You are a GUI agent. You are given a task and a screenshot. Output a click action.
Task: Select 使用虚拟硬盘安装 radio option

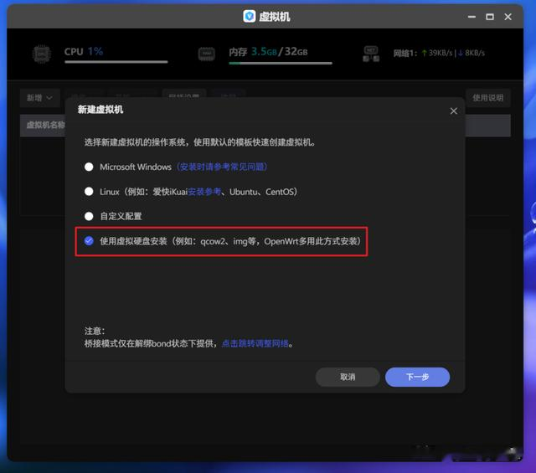[89, 241]
